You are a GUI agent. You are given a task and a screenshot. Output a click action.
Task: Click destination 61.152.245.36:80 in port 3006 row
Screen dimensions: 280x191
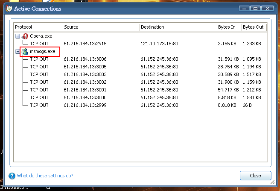[x=159, y=59]
